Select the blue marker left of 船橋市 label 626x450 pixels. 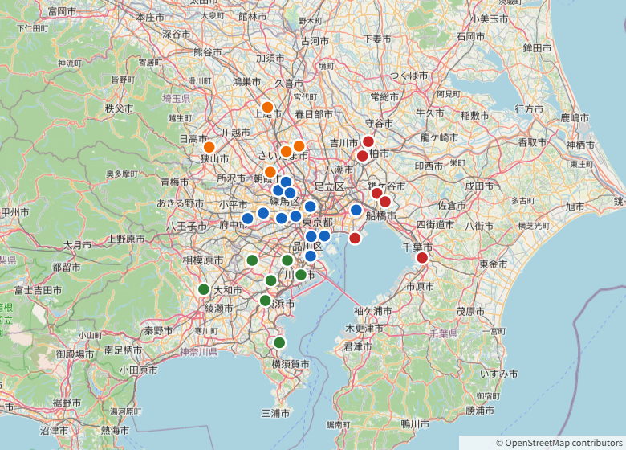click(356, 210)
